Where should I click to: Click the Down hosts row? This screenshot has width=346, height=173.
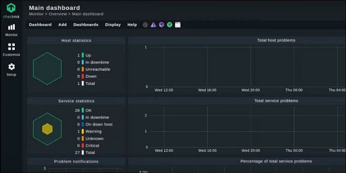[87, 76]
